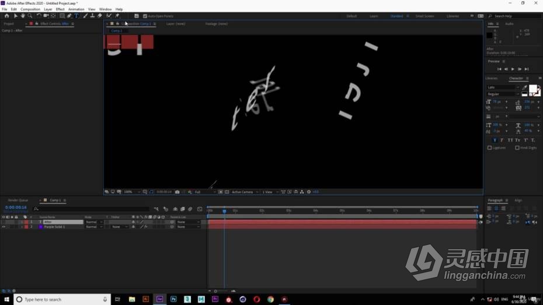Image resolution: width=543 pixels, height=305 pixels.
Task: Toggle Faux Italic in Character panel
Action: [502, 140]
